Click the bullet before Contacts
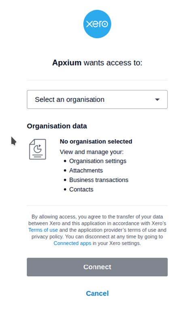The image size is (187, 319). pyautogui.click(x=65, y=190)
